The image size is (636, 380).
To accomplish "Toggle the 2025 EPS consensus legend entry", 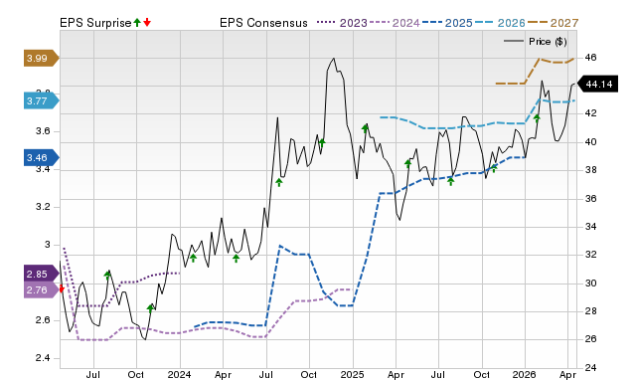I will (447, 23).
